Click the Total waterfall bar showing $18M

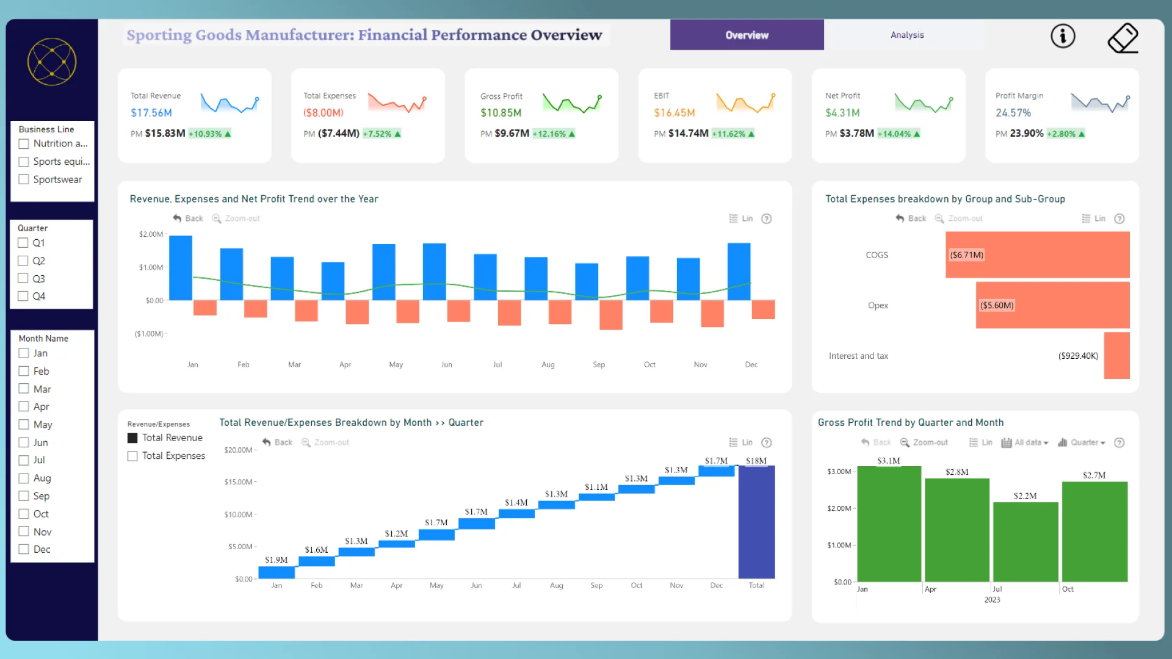click(756, 522)
